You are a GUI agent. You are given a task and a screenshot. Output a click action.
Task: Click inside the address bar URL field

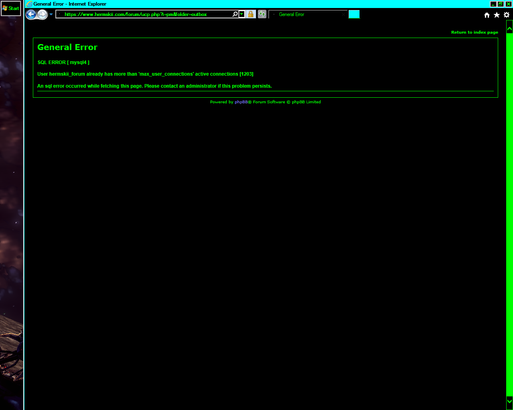(x=140, y=14)
